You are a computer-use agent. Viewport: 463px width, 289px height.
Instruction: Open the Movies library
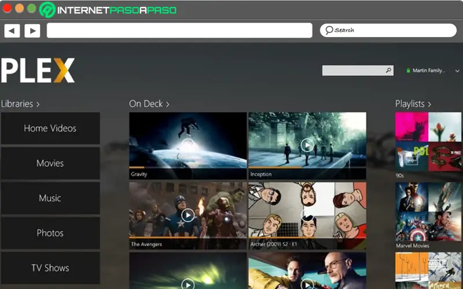point(50,163)
